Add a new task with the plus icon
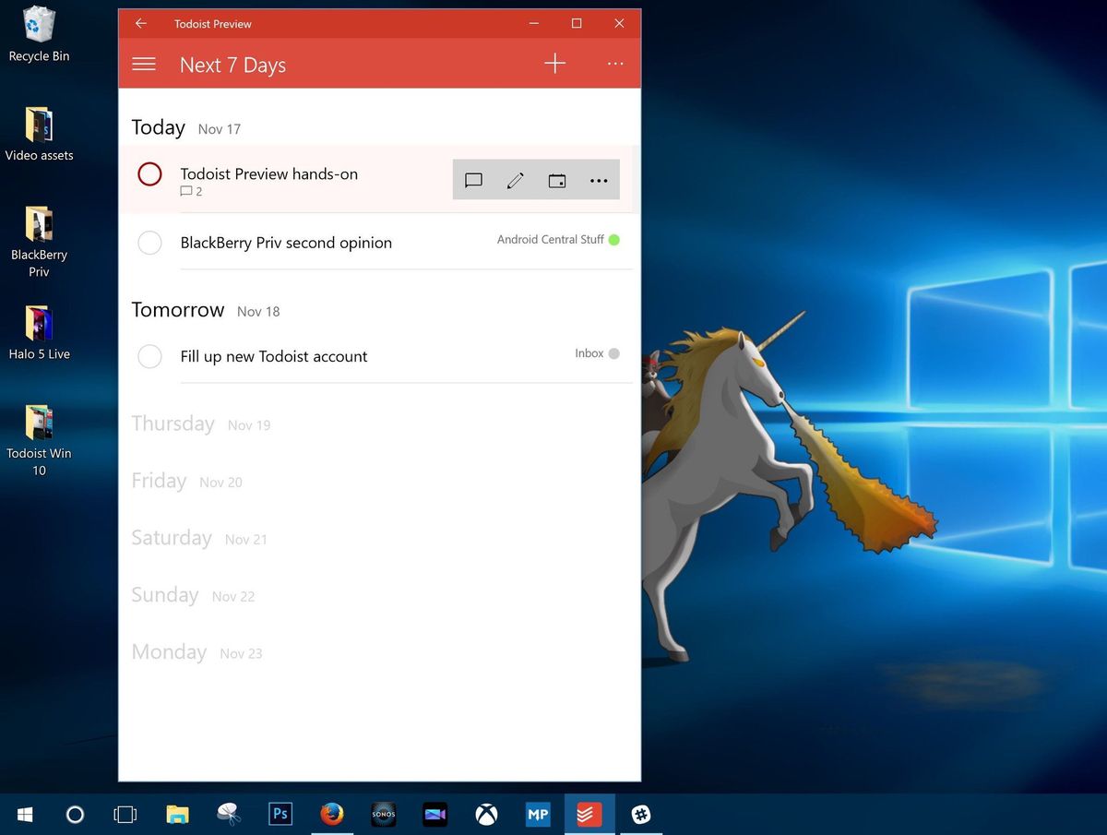The height and width of the screenshot is (835, 1107). [554, 64]
